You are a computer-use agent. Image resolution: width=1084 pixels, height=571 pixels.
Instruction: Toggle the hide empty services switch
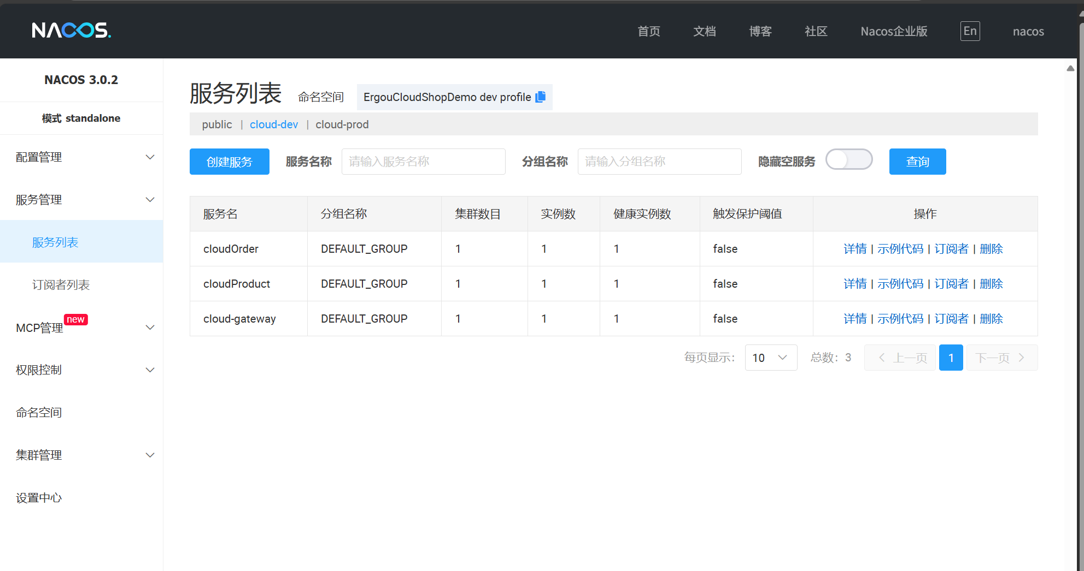849,160
